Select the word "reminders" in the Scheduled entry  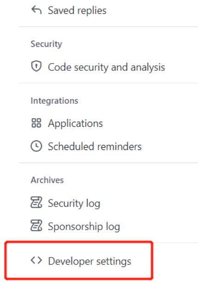click(x=120, y=146)
